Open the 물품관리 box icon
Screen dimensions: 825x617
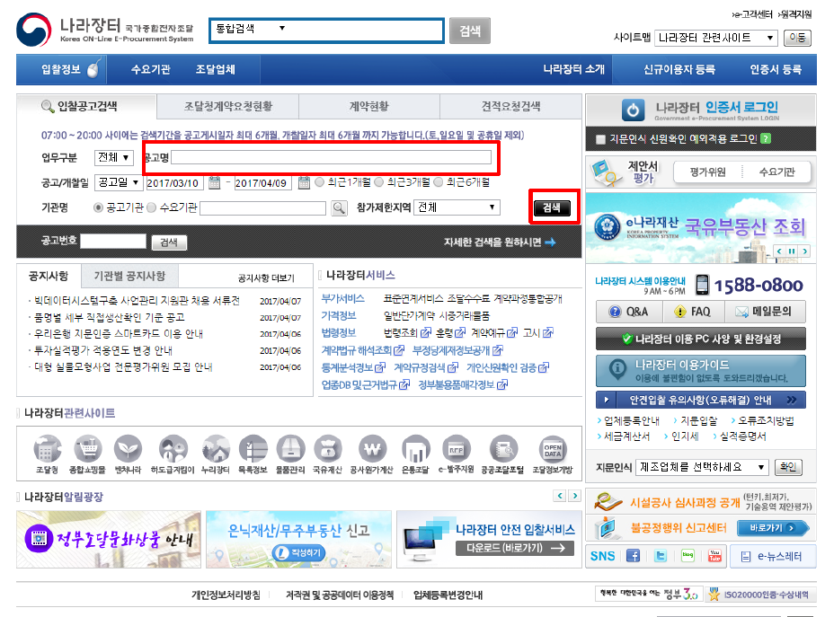[290, 450]
